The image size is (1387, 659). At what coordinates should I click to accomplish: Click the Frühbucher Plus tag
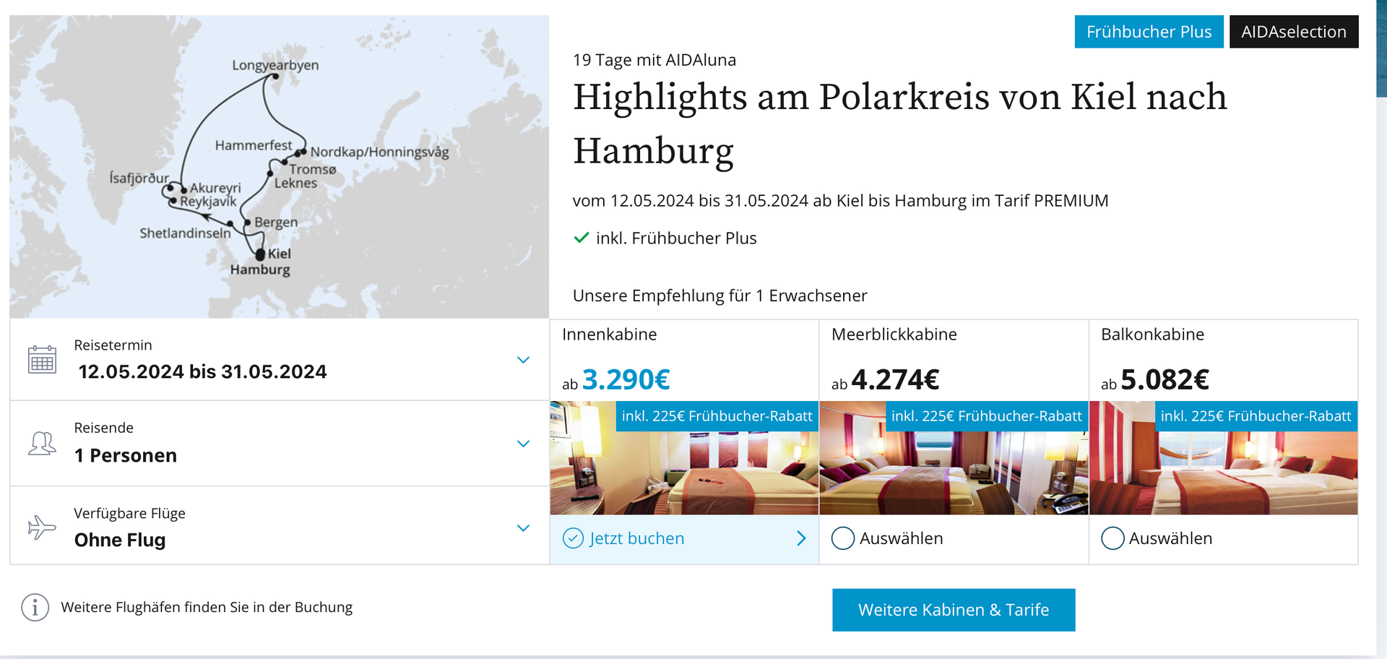[1149, 32]
